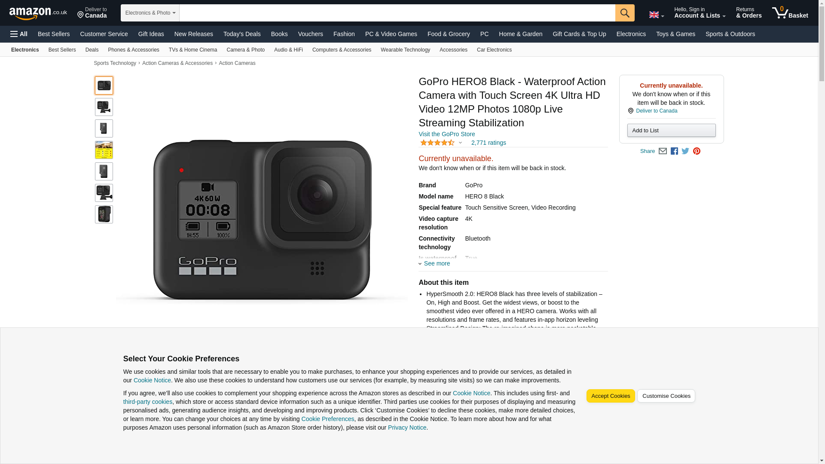Click into the search input field
This screenshot has height=464, width=825.
click(x=397, y=13)
